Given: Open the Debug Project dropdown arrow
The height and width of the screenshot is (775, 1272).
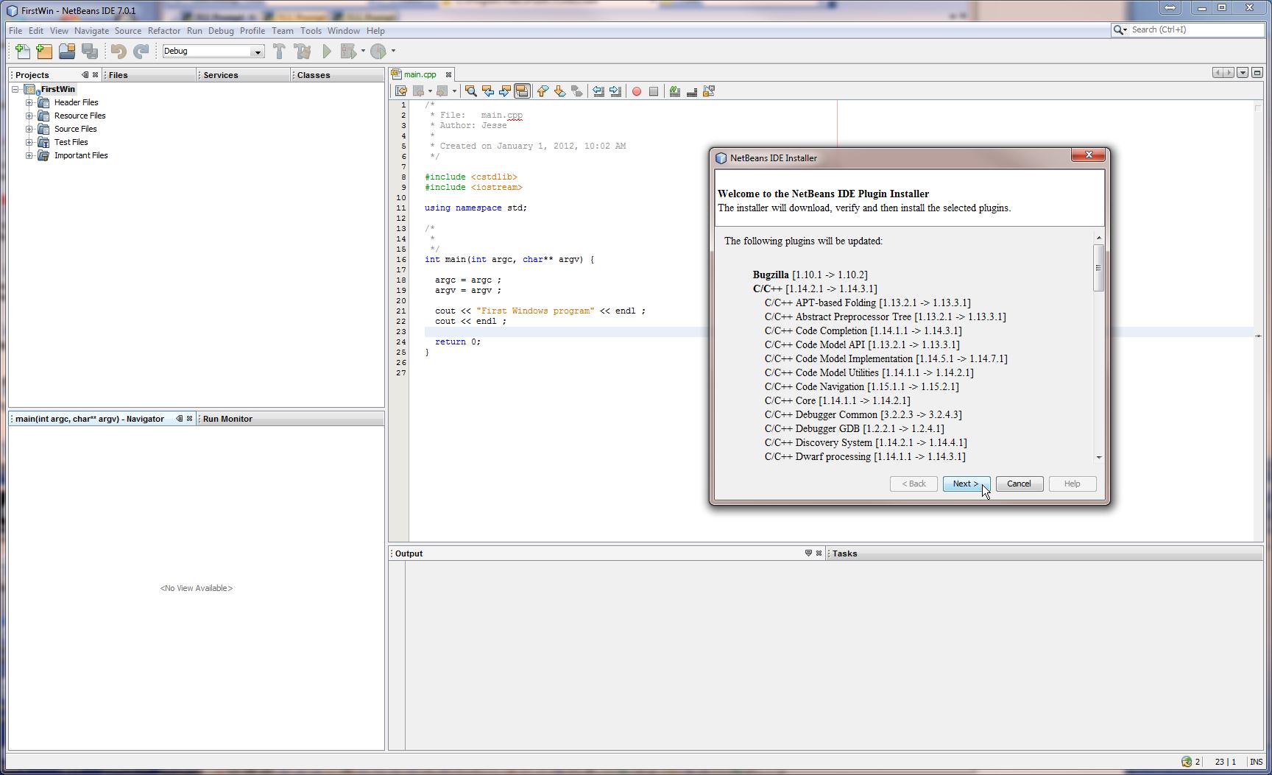Looking at the screenshot, I should 363,51.
